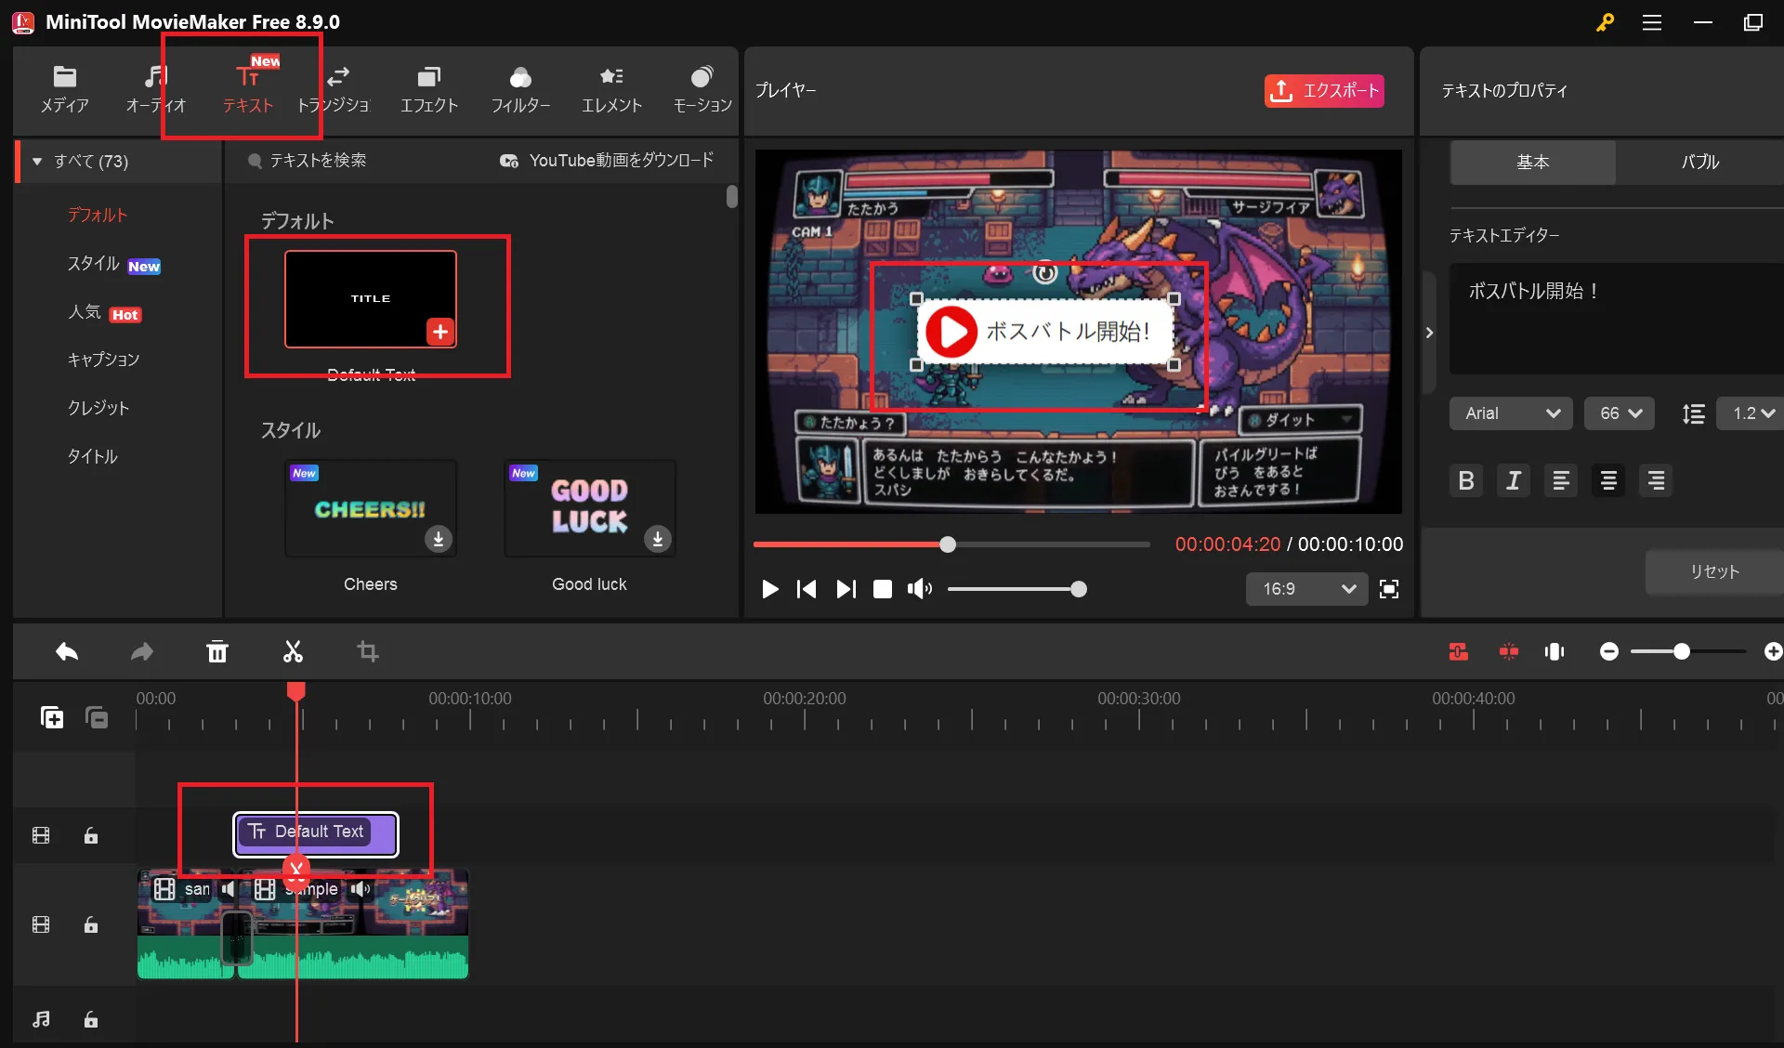Screen dimensions: 1784x1048
Task: Rotate text using the rotation handle
Action: (x=1045, y=273)
